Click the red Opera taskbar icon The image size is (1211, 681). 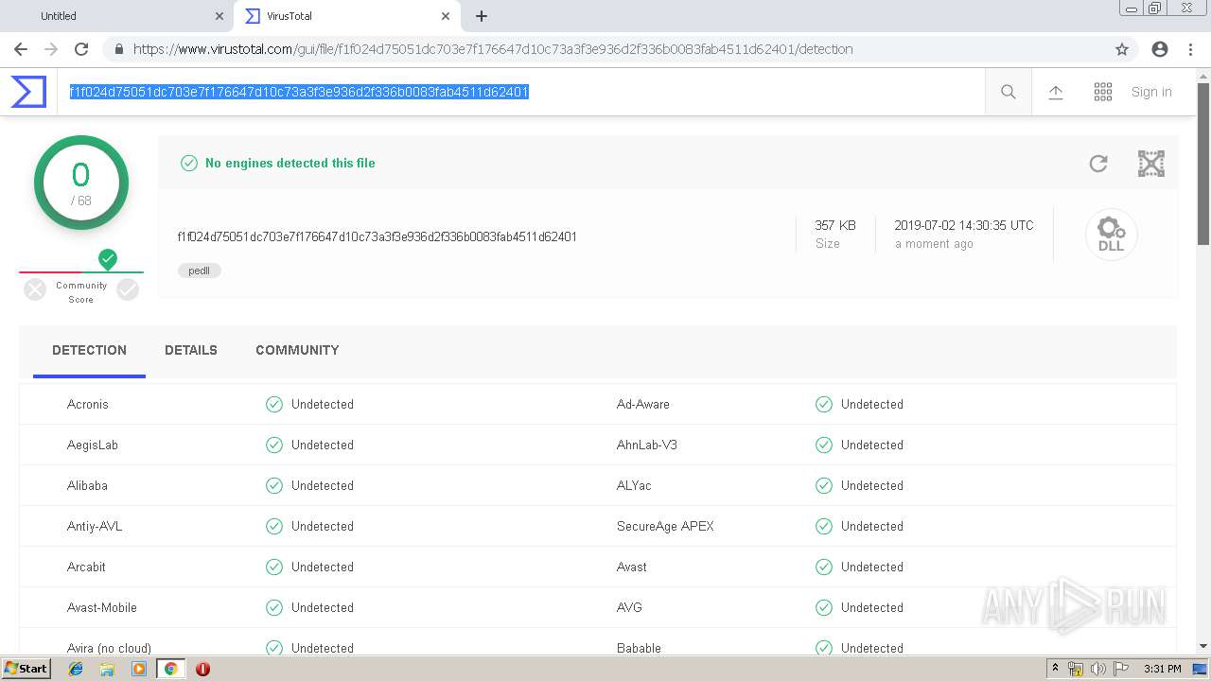tap(202, 669)
